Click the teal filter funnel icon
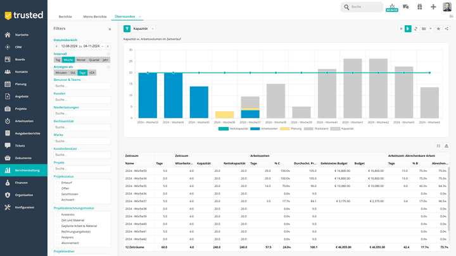This screenshot has height=256, width=456. point(127,28)
